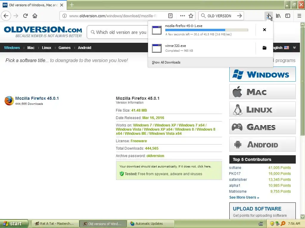Toggle the sidebar panel icon
This screenshot has width=305, height=228.
click(x=288, y=16)
